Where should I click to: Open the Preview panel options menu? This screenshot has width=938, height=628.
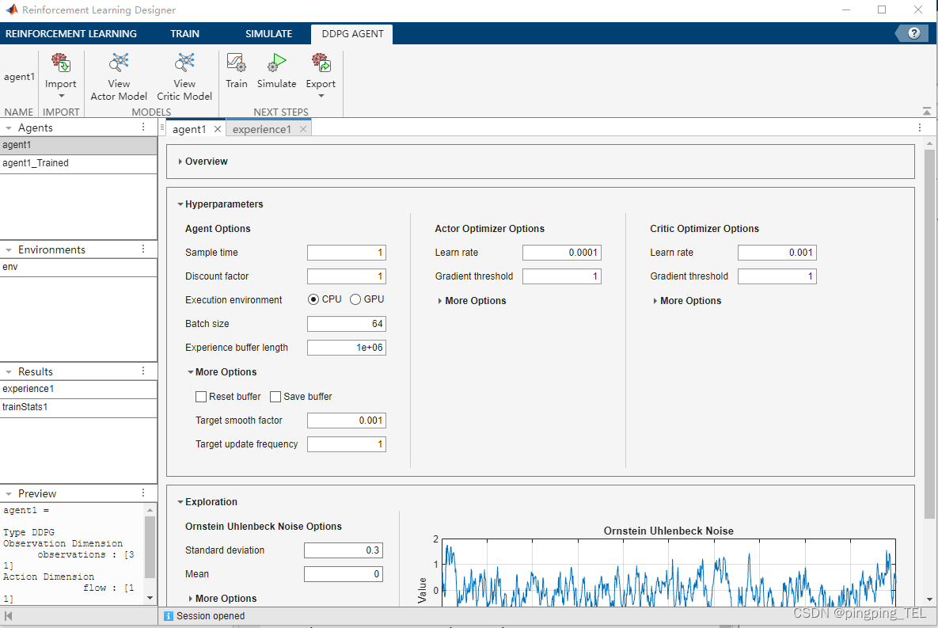[143, 493]
